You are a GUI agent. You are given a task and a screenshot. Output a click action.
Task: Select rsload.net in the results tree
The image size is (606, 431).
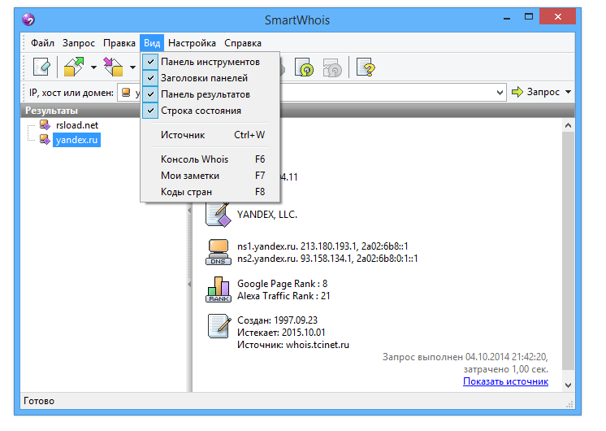click(x=77, y=125)
